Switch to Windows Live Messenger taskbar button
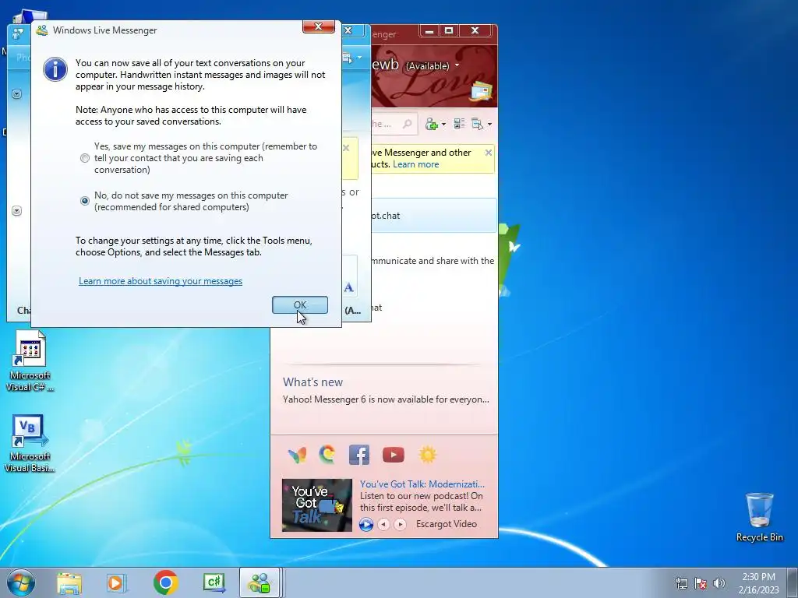 260,582
